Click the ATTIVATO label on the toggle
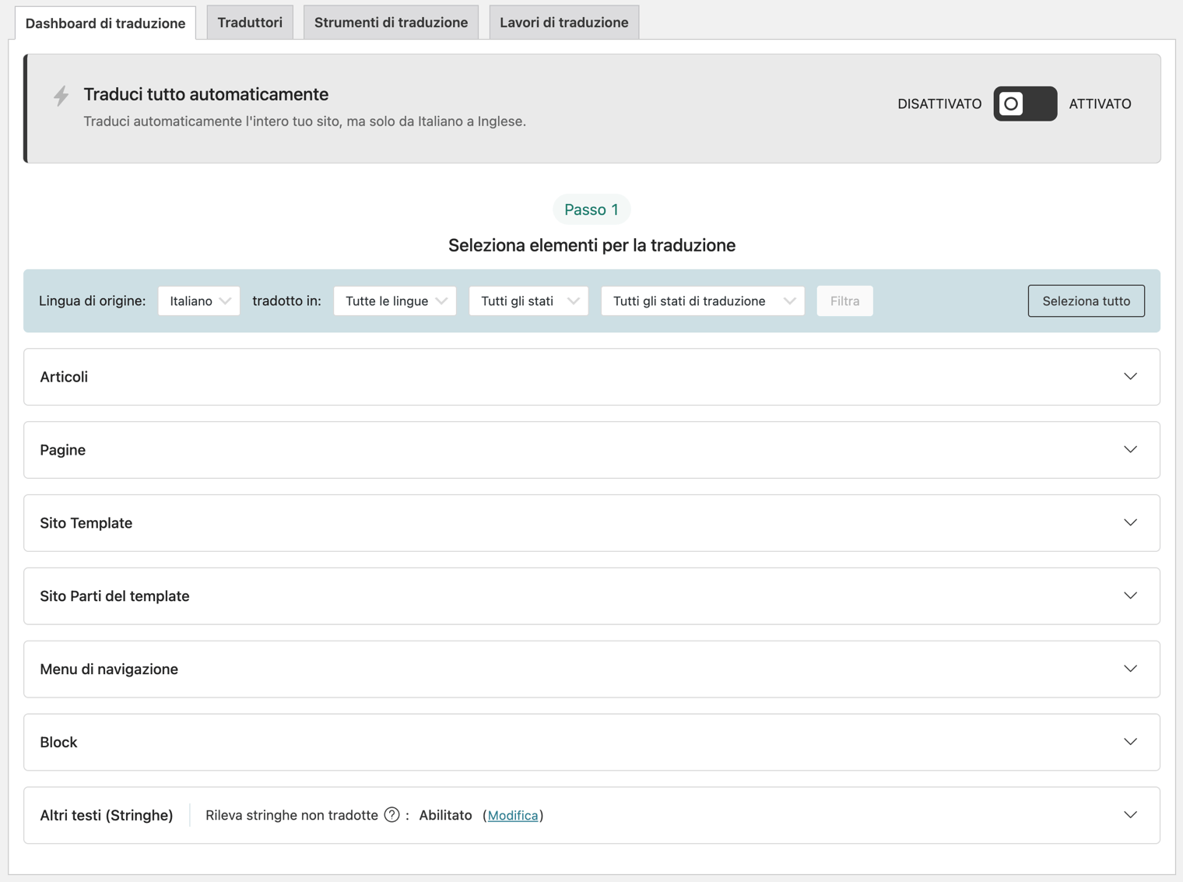This screenshot has width=1183, height=882. pos(1100,104)
